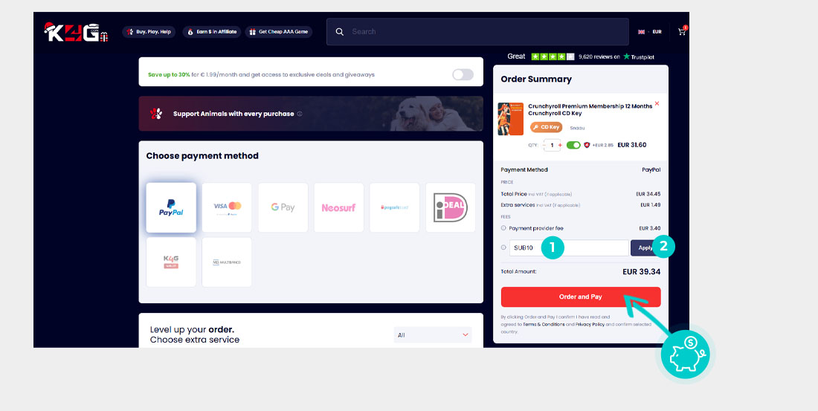Screen dimensions: 818x411
Task: Choose Google Pay payment method
Action: click(x=283, y=207)
